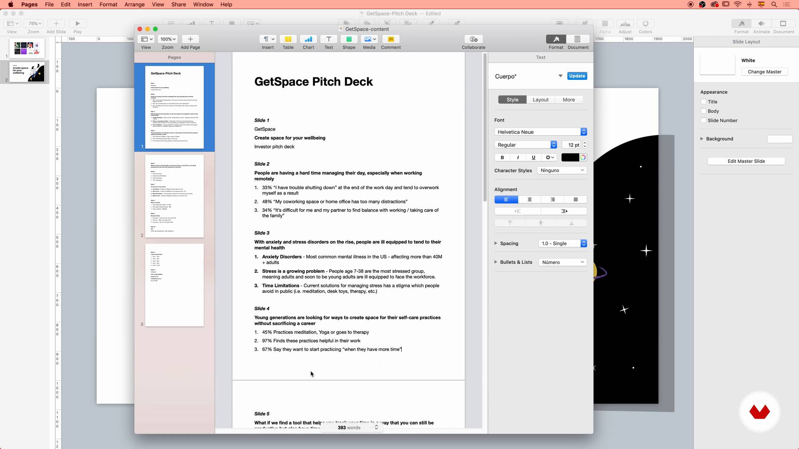Justify text alignment
Viewport: 799px width, 449px height.
[x=576, y=200]
